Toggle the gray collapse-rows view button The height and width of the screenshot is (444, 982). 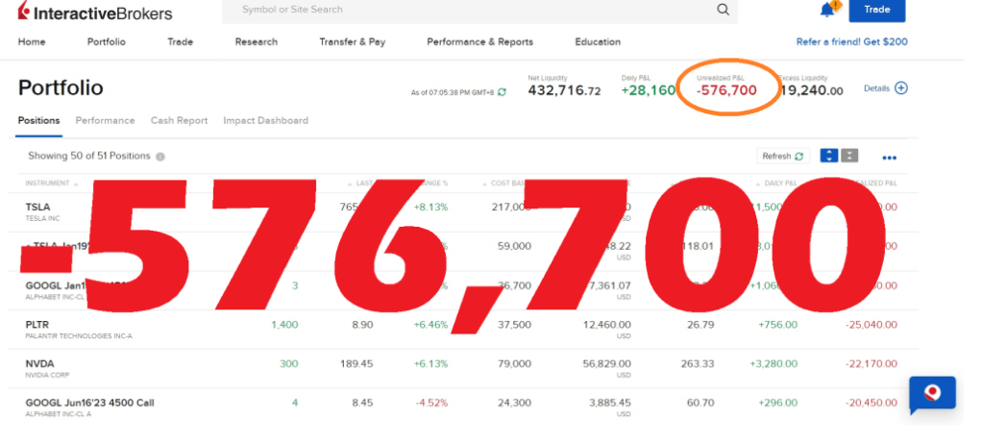(849, 156)
